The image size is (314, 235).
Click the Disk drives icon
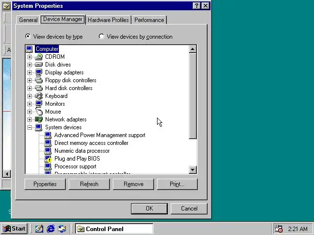click(39, 65)
